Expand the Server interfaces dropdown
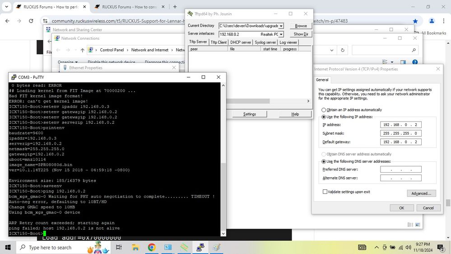The image size is (451, 254). pos(281,34)
